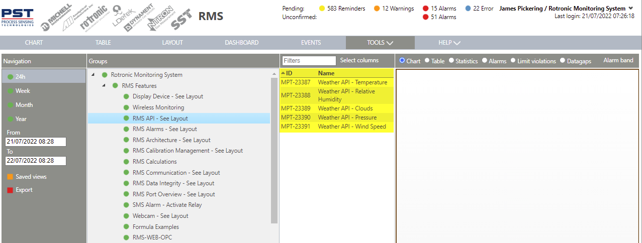642x243 pixels.
Task: Sort by the ID column header
Action: tap(289, 73)
